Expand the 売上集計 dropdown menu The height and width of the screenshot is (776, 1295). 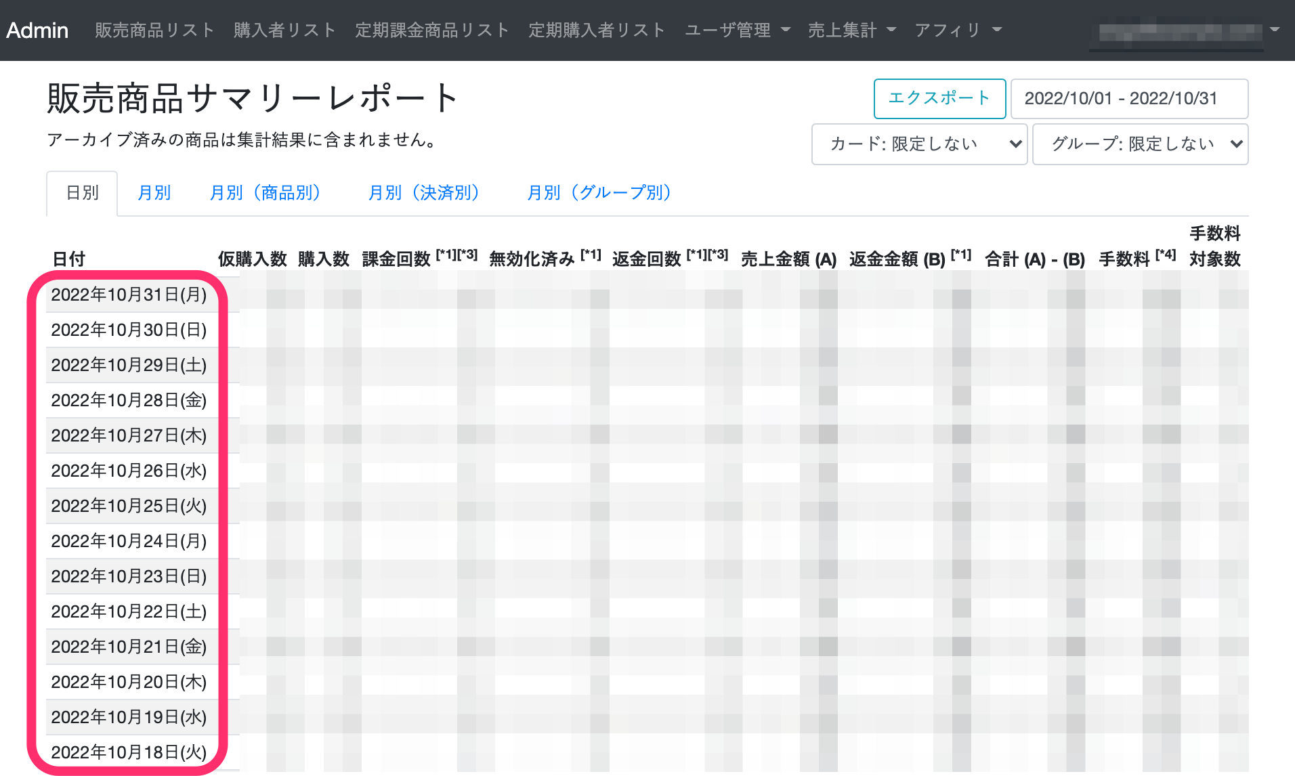852,30
